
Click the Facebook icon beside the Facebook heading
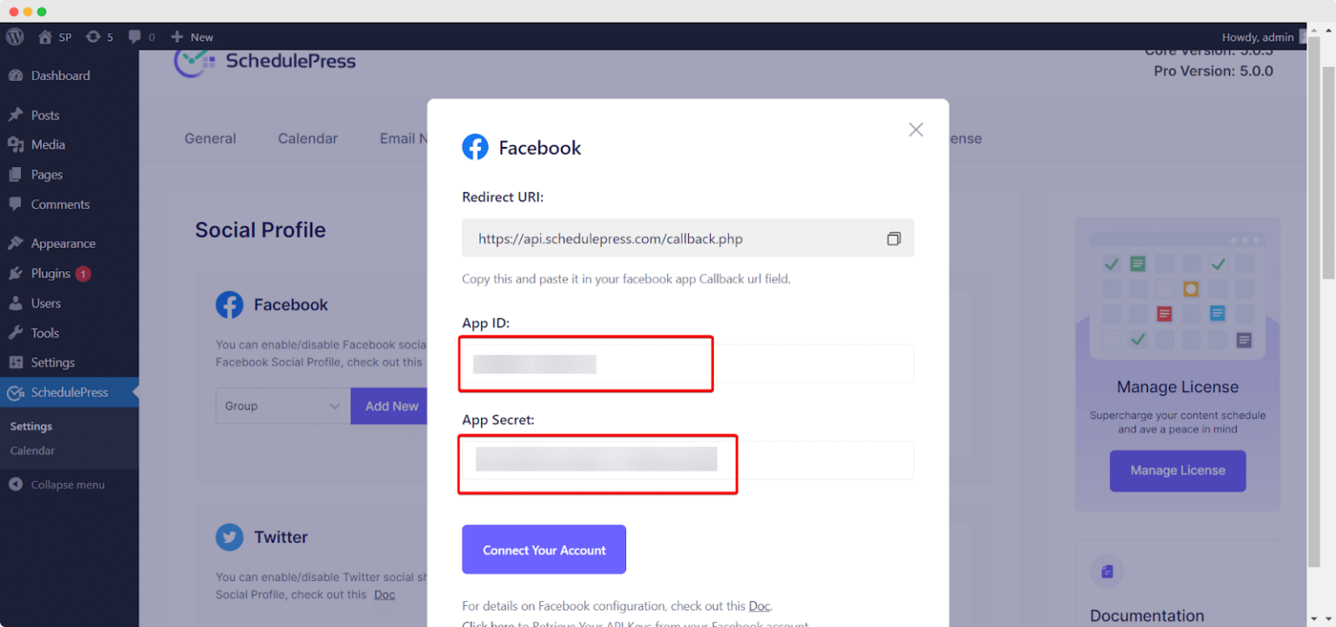[229, 304]
